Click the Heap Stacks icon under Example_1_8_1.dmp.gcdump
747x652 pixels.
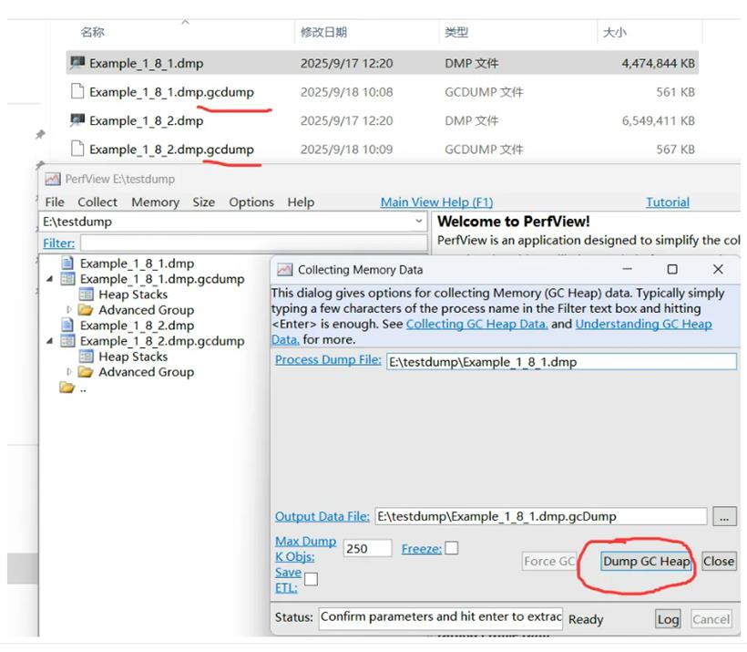click(x=87, y=295)
